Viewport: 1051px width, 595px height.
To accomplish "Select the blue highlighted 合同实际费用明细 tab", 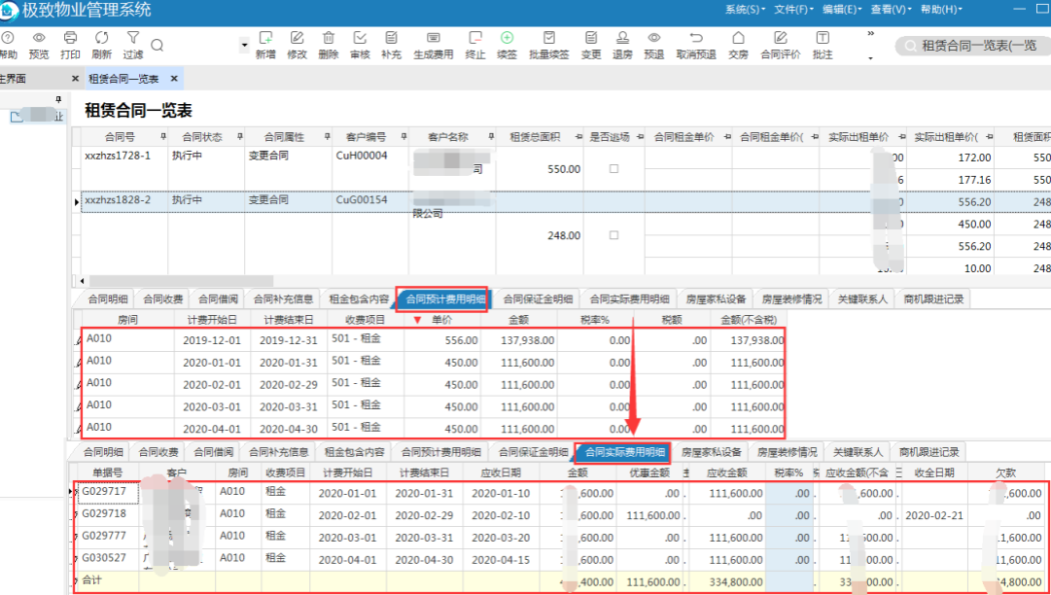I will 625,452.
